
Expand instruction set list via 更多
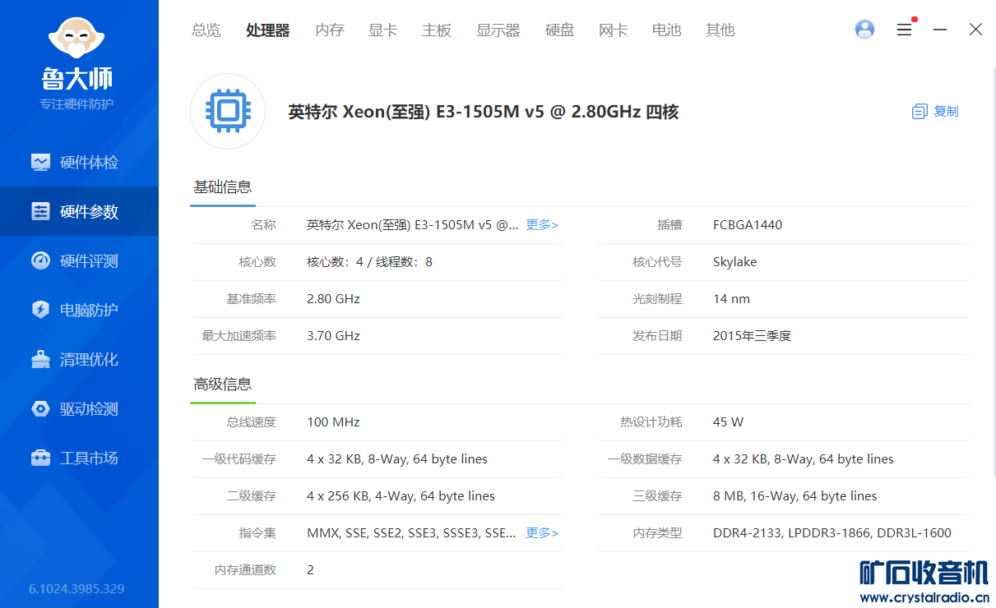click(542, 533)
